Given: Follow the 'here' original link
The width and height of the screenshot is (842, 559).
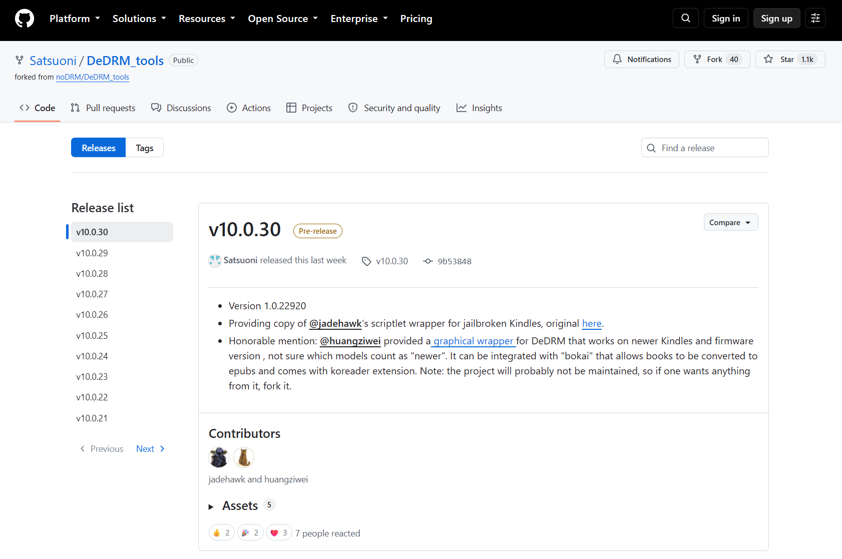Looking at the screenshot, I should [592, 323].
